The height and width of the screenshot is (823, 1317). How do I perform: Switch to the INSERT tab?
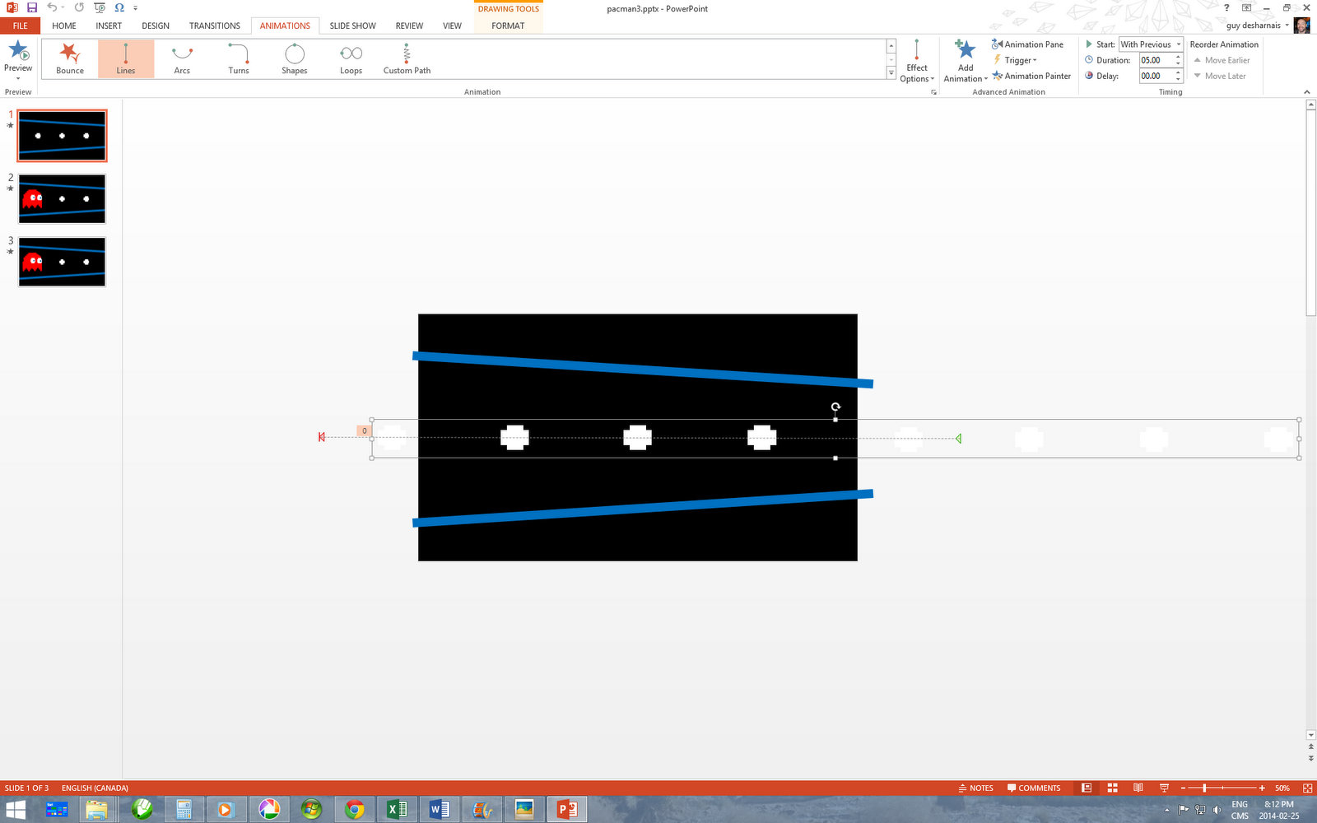click(x=109, y=26)
